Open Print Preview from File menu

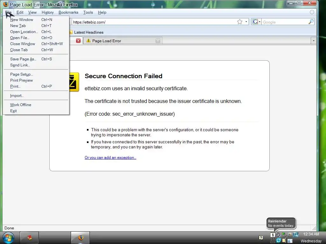pyautogui.click(x=36, y=80)
